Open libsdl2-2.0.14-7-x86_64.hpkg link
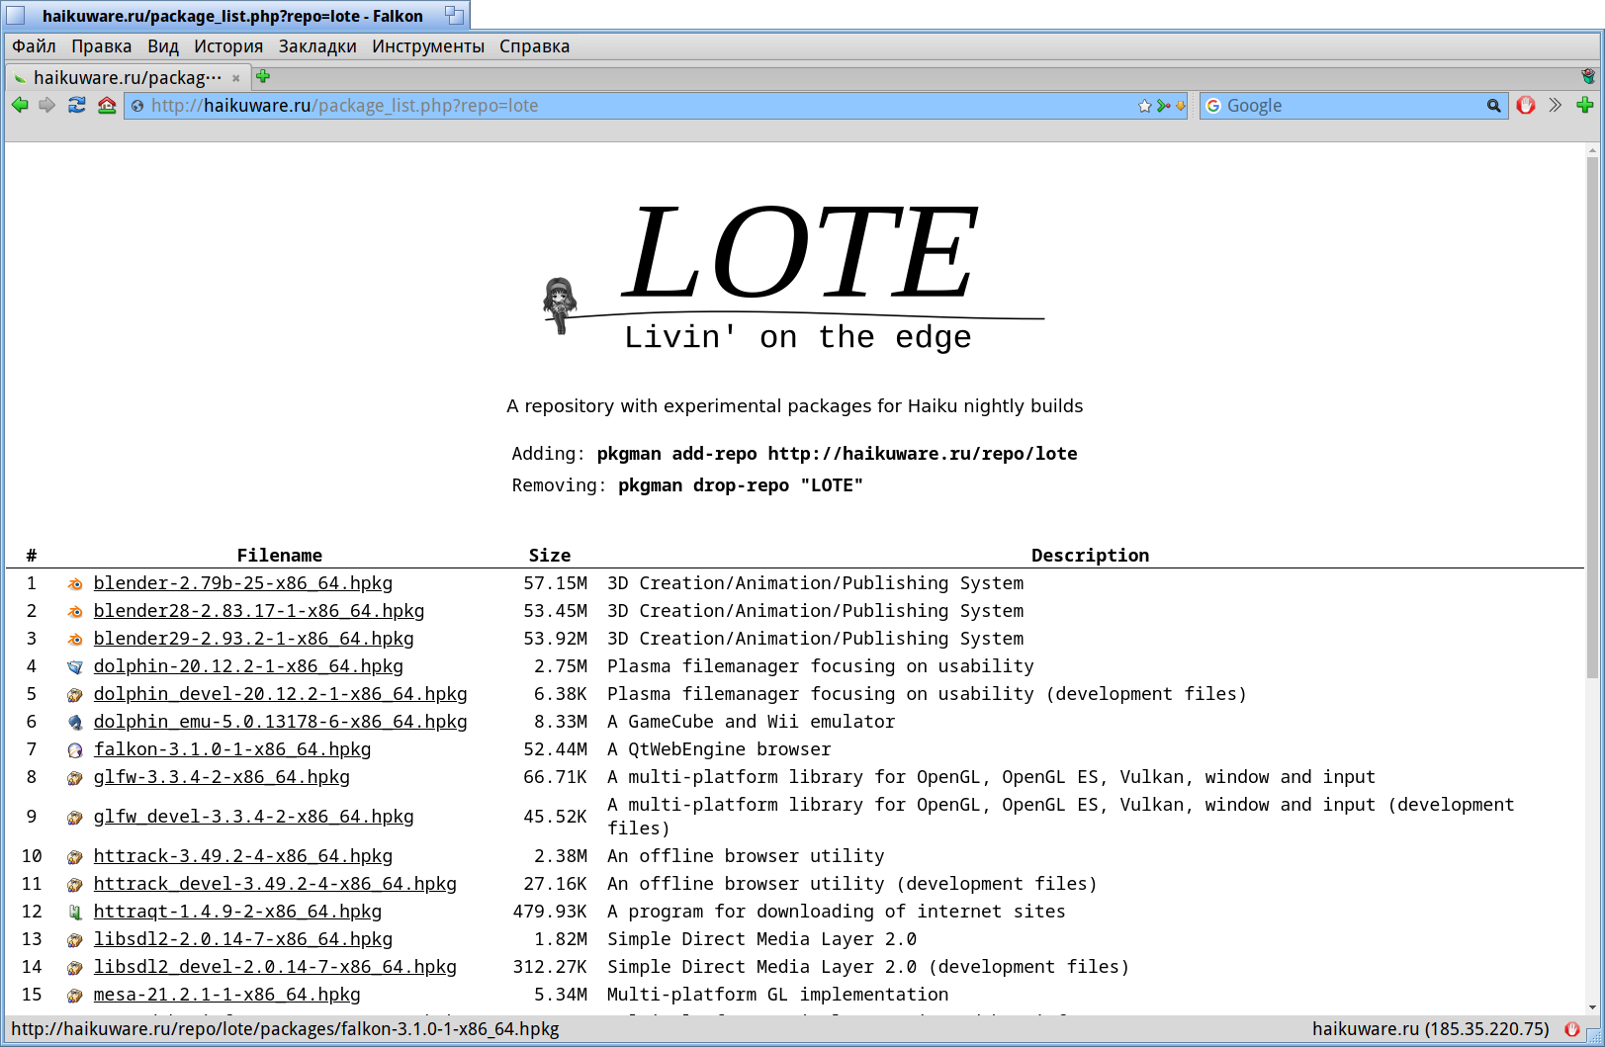The image size is (1605, 1047). (x=243, y=939)
